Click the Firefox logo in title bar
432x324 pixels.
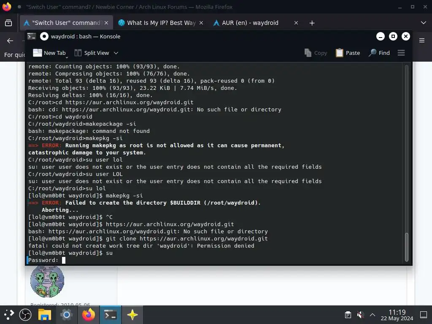coord(7,7)
